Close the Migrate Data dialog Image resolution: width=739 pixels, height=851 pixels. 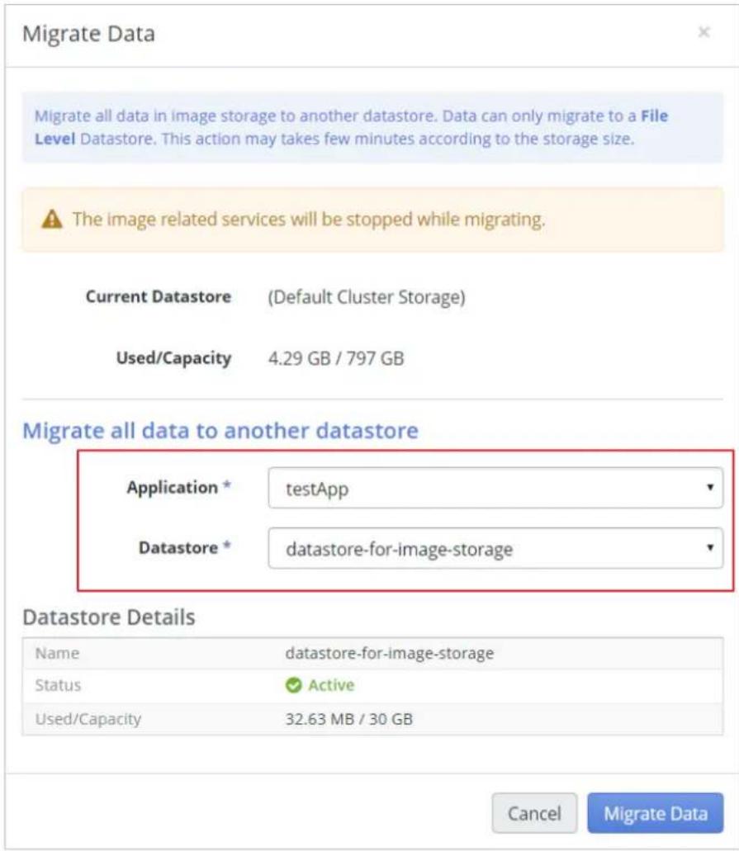click(x=703, y=32)
